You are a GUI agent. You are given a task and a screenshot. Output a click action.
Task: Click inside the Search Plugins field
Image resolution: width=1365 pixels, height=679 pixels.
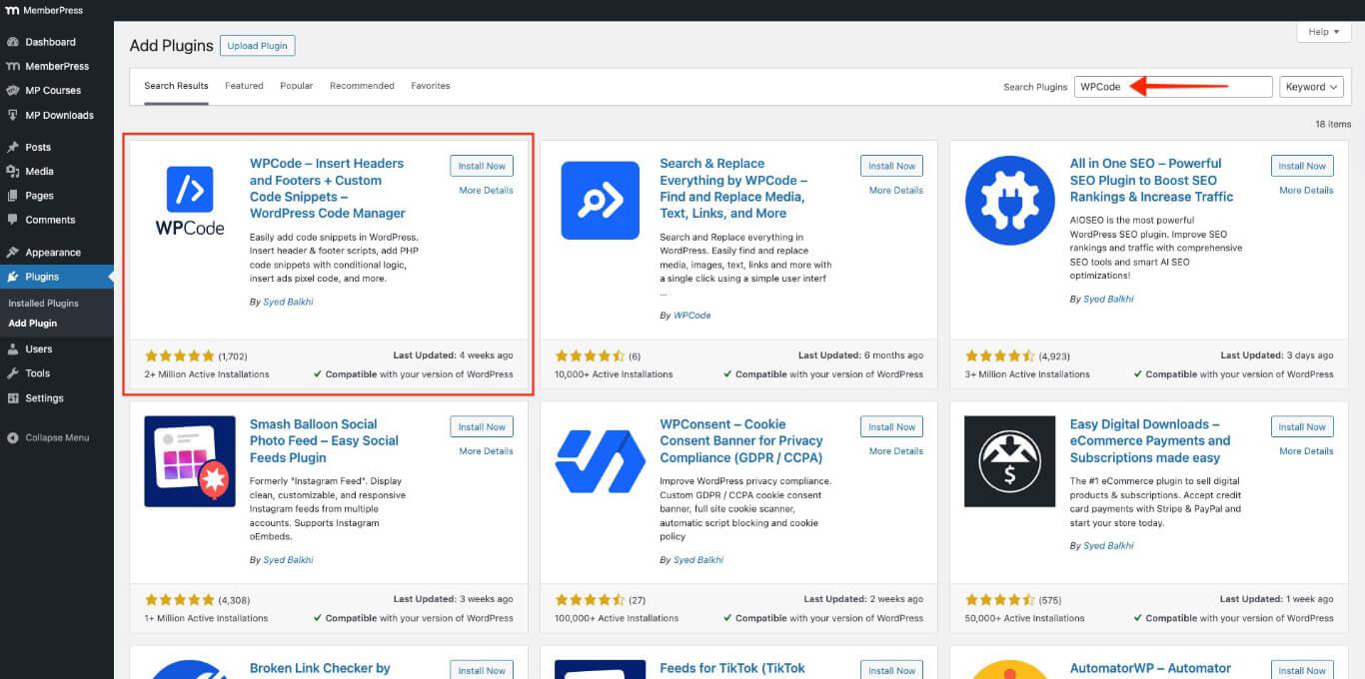[x=1173, y=87]
